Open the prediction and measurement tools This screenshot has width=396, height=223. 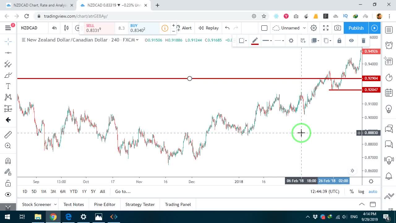(8, 108)
